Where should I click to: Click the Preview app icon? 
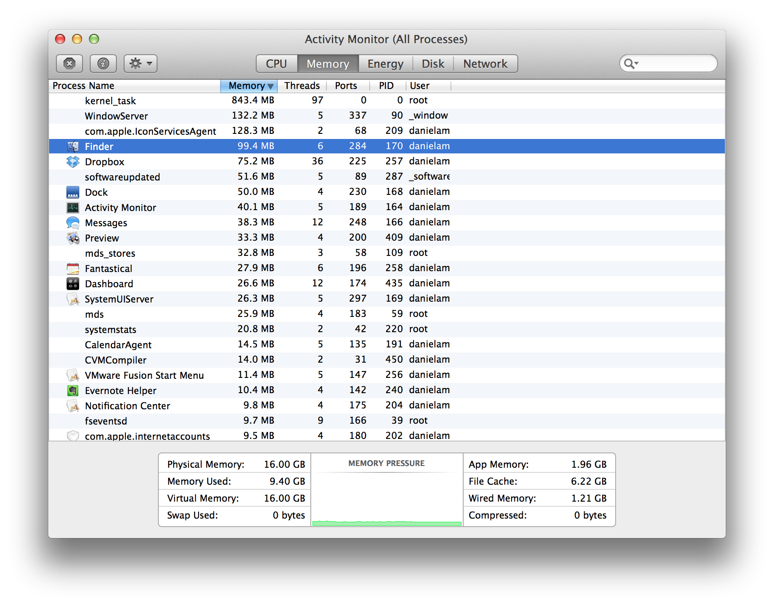click(73, 238)
